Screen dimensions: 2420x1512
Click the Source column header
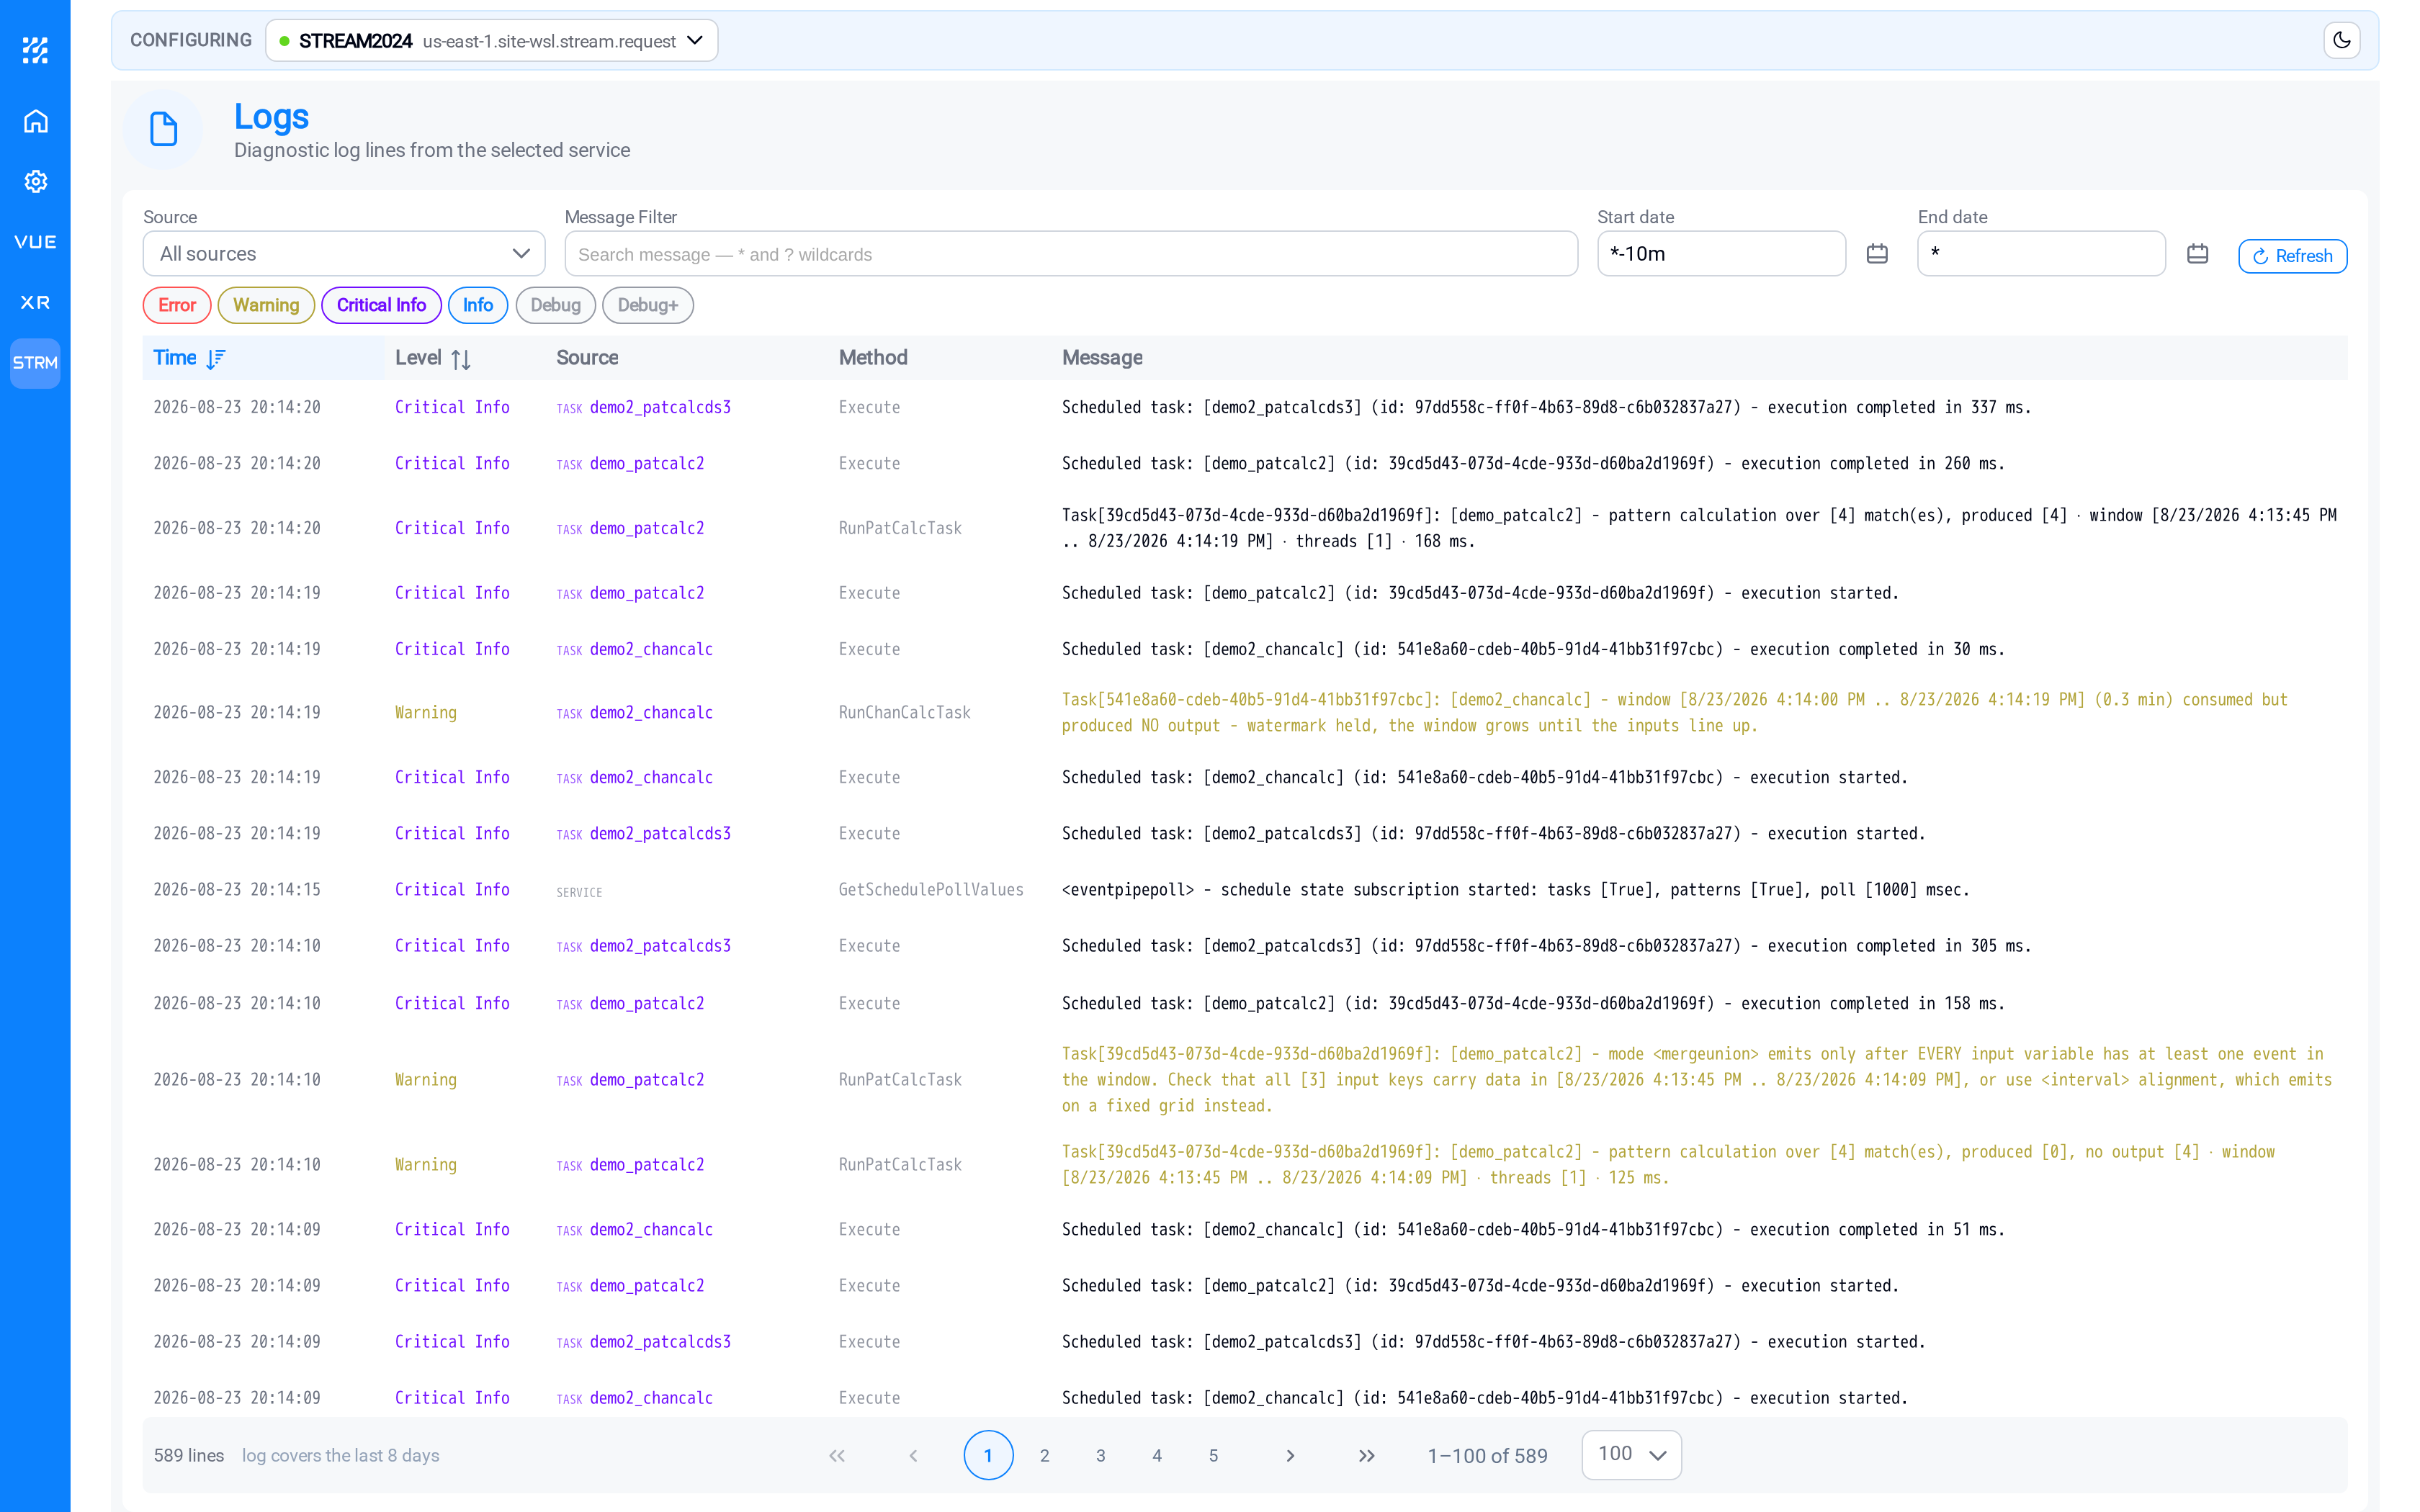click(x=587, y=358)
